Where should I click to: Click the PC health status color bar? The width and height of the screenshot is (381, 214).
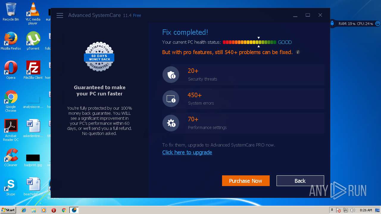point(249,42)
